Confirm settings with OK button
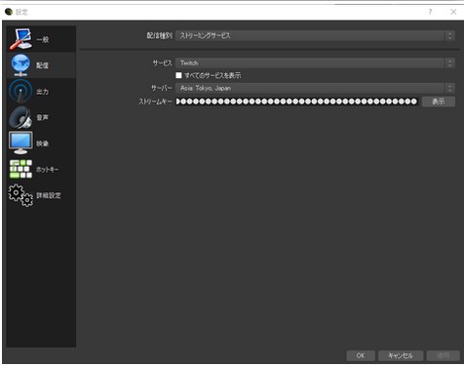The height and width of the screenshot is (366, 464). point(361,355)
